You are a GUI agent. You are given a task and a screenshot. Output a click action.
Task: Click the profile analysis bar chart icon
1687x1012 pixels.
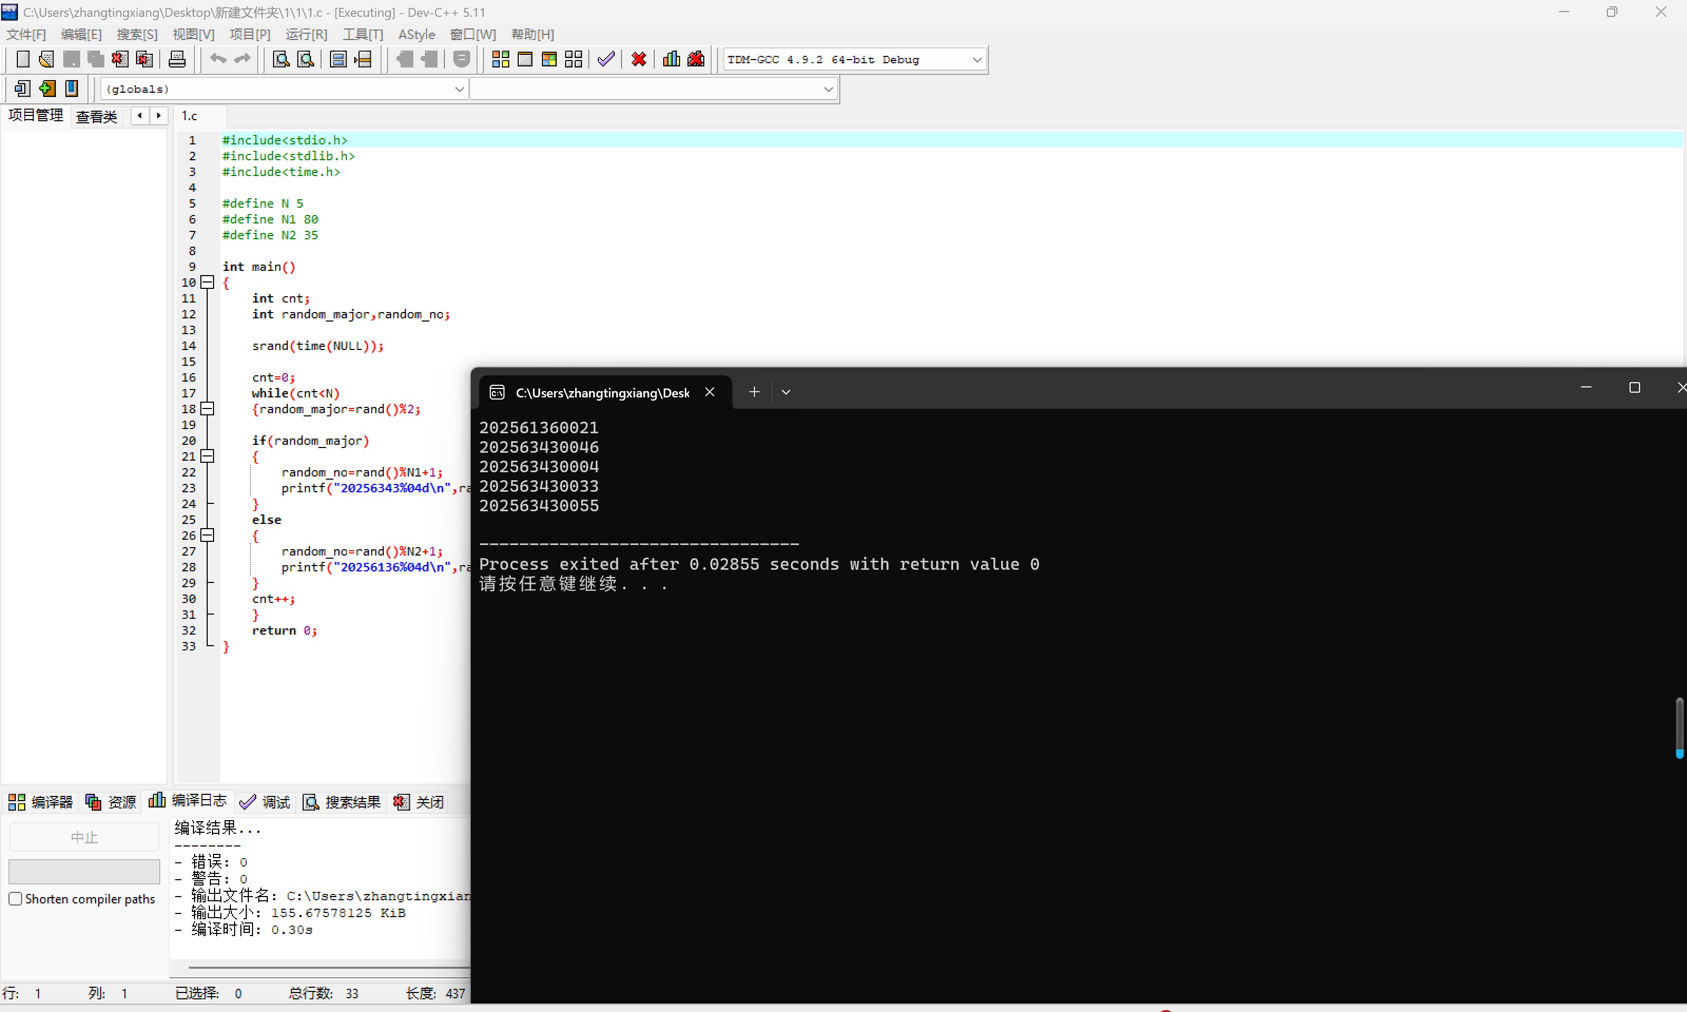pos(671,60)
